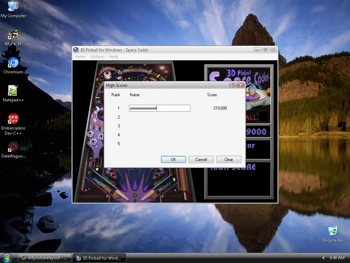Open the Game menu

(x=80, y=57)
